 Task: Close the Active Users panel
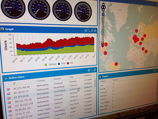(95, 70)
